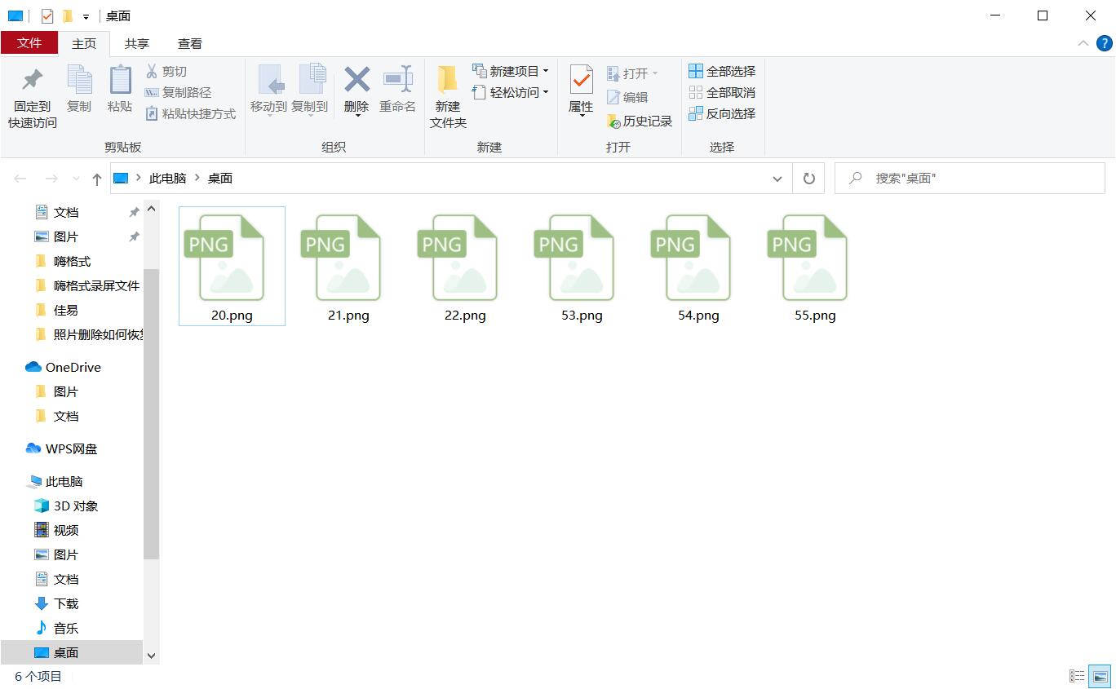Viewport: 1116px width, 689px height.
Task: Refresh the current folder view
Action: 808,178
